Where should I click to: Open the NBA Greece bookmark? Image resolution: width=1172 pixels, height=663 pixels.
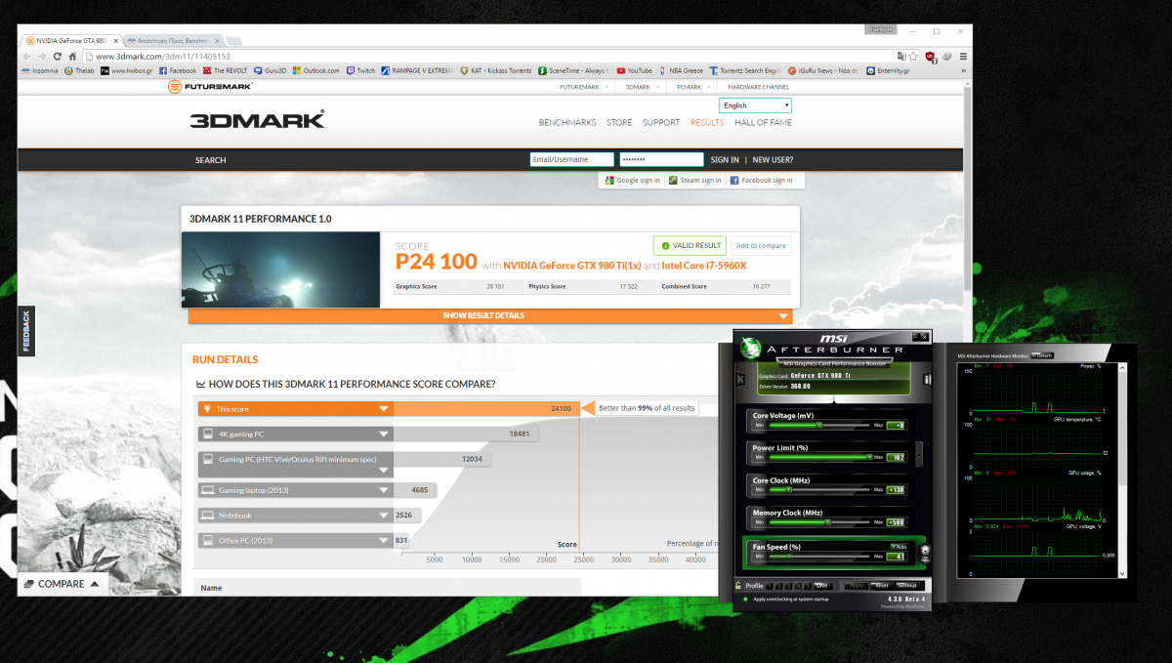point(681,70)
